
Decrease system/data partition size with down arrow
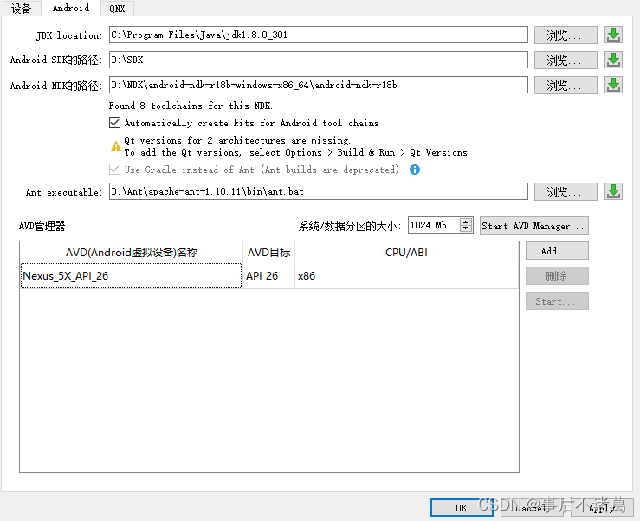465,228
